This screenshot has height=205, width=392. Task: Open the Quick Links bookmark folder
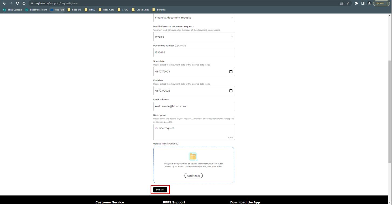(140, 10)
